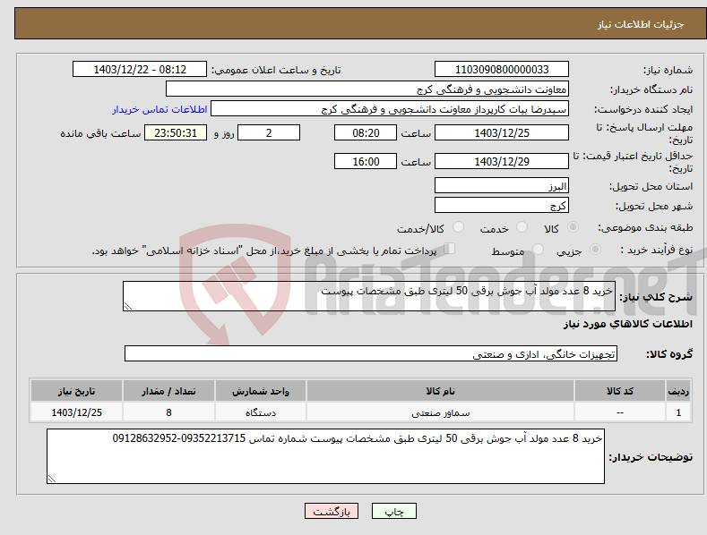Select the متوسط purchase type radio

tap(538, 249)
